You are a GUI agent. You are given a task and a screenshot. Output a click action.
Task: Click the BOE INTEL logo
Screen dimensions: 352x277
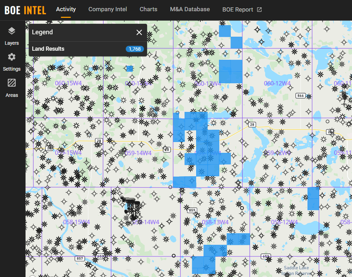point(25,9)
